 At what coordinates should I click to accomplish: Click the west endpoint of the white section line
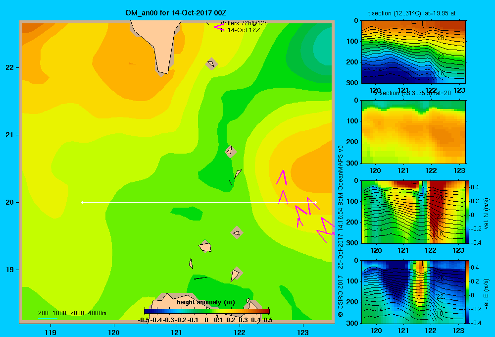click(82, 202)
